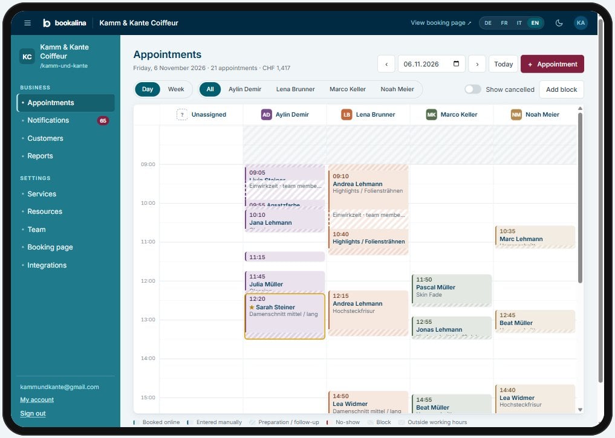Open Julia Müller 11:45 appointment
The image size is (615, 438).
tap(285, 282)
